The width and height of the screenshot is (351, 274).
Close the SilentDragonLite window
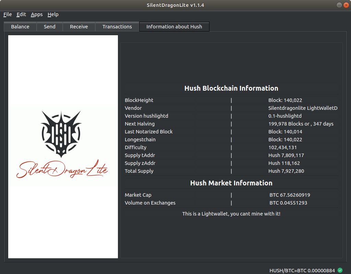(346, 5)
